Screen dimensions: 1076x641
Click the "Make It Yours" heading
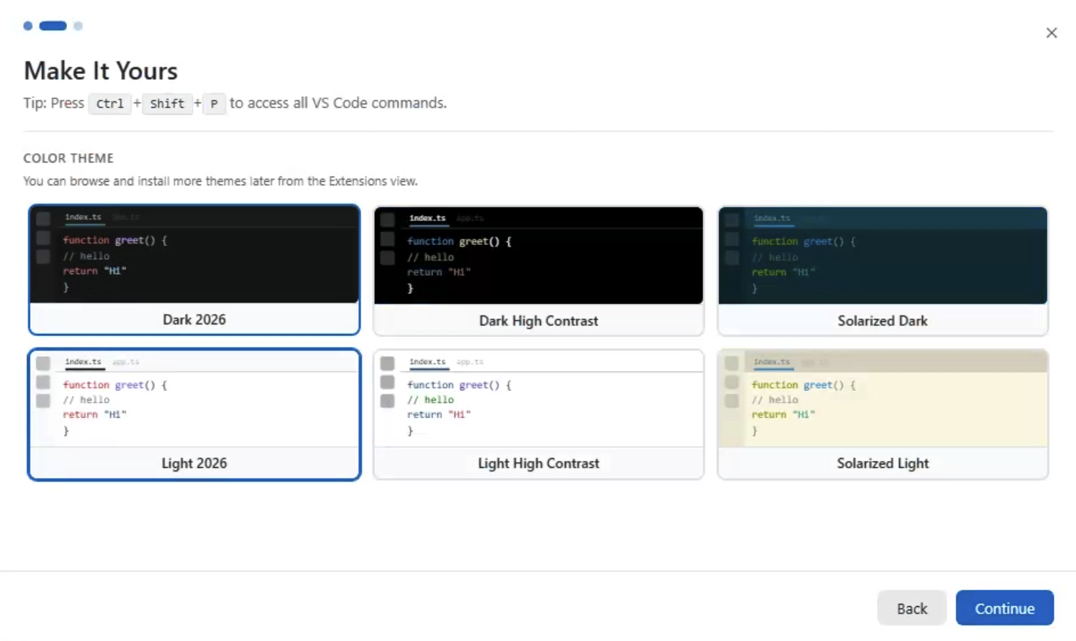click(100, 71)
